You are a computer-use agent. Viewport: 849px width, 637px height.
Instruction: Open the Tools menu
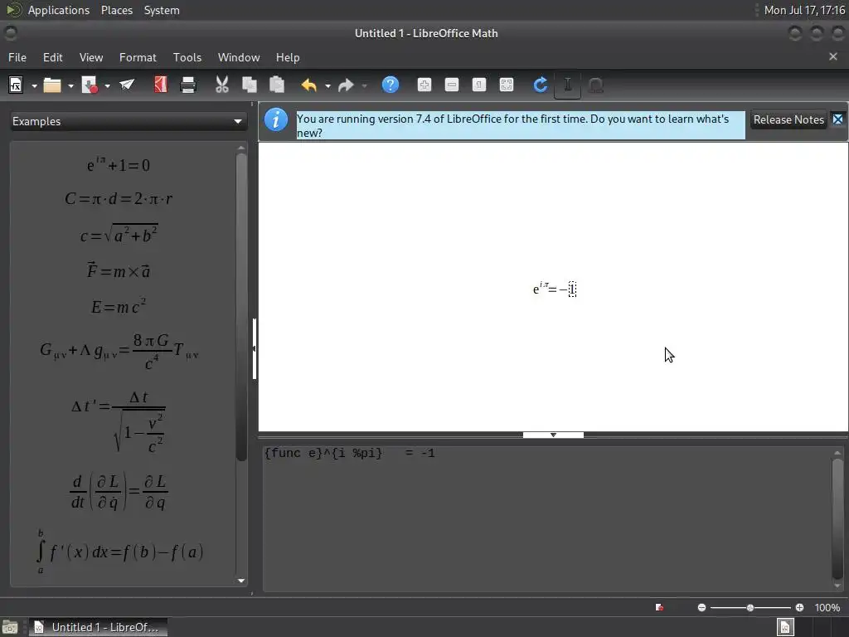187,57
